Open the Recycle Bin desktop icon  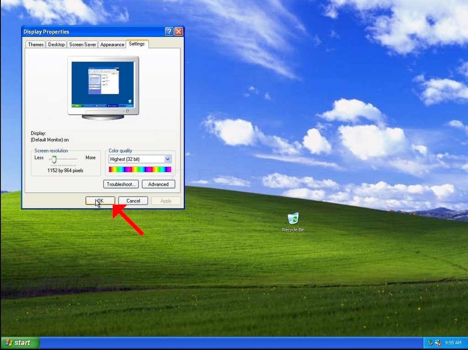[x=293, y=222]
